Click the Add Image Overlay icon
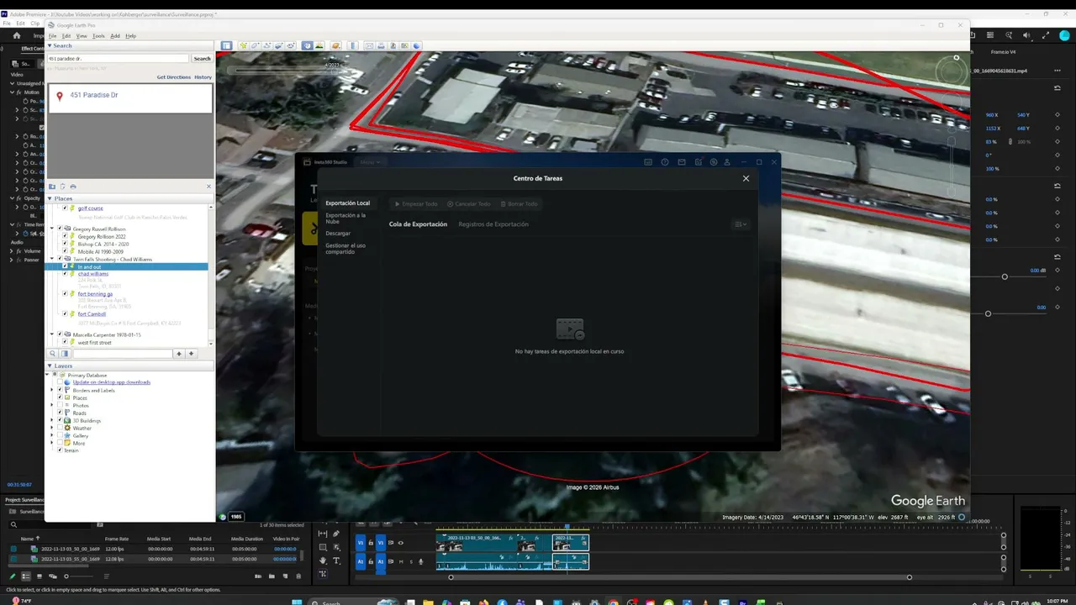Viewport: 1076px width, 605px height. tap(279, 45)
